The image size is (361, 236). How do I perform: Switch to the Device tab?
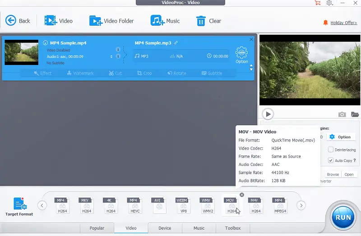pos(165,228)
